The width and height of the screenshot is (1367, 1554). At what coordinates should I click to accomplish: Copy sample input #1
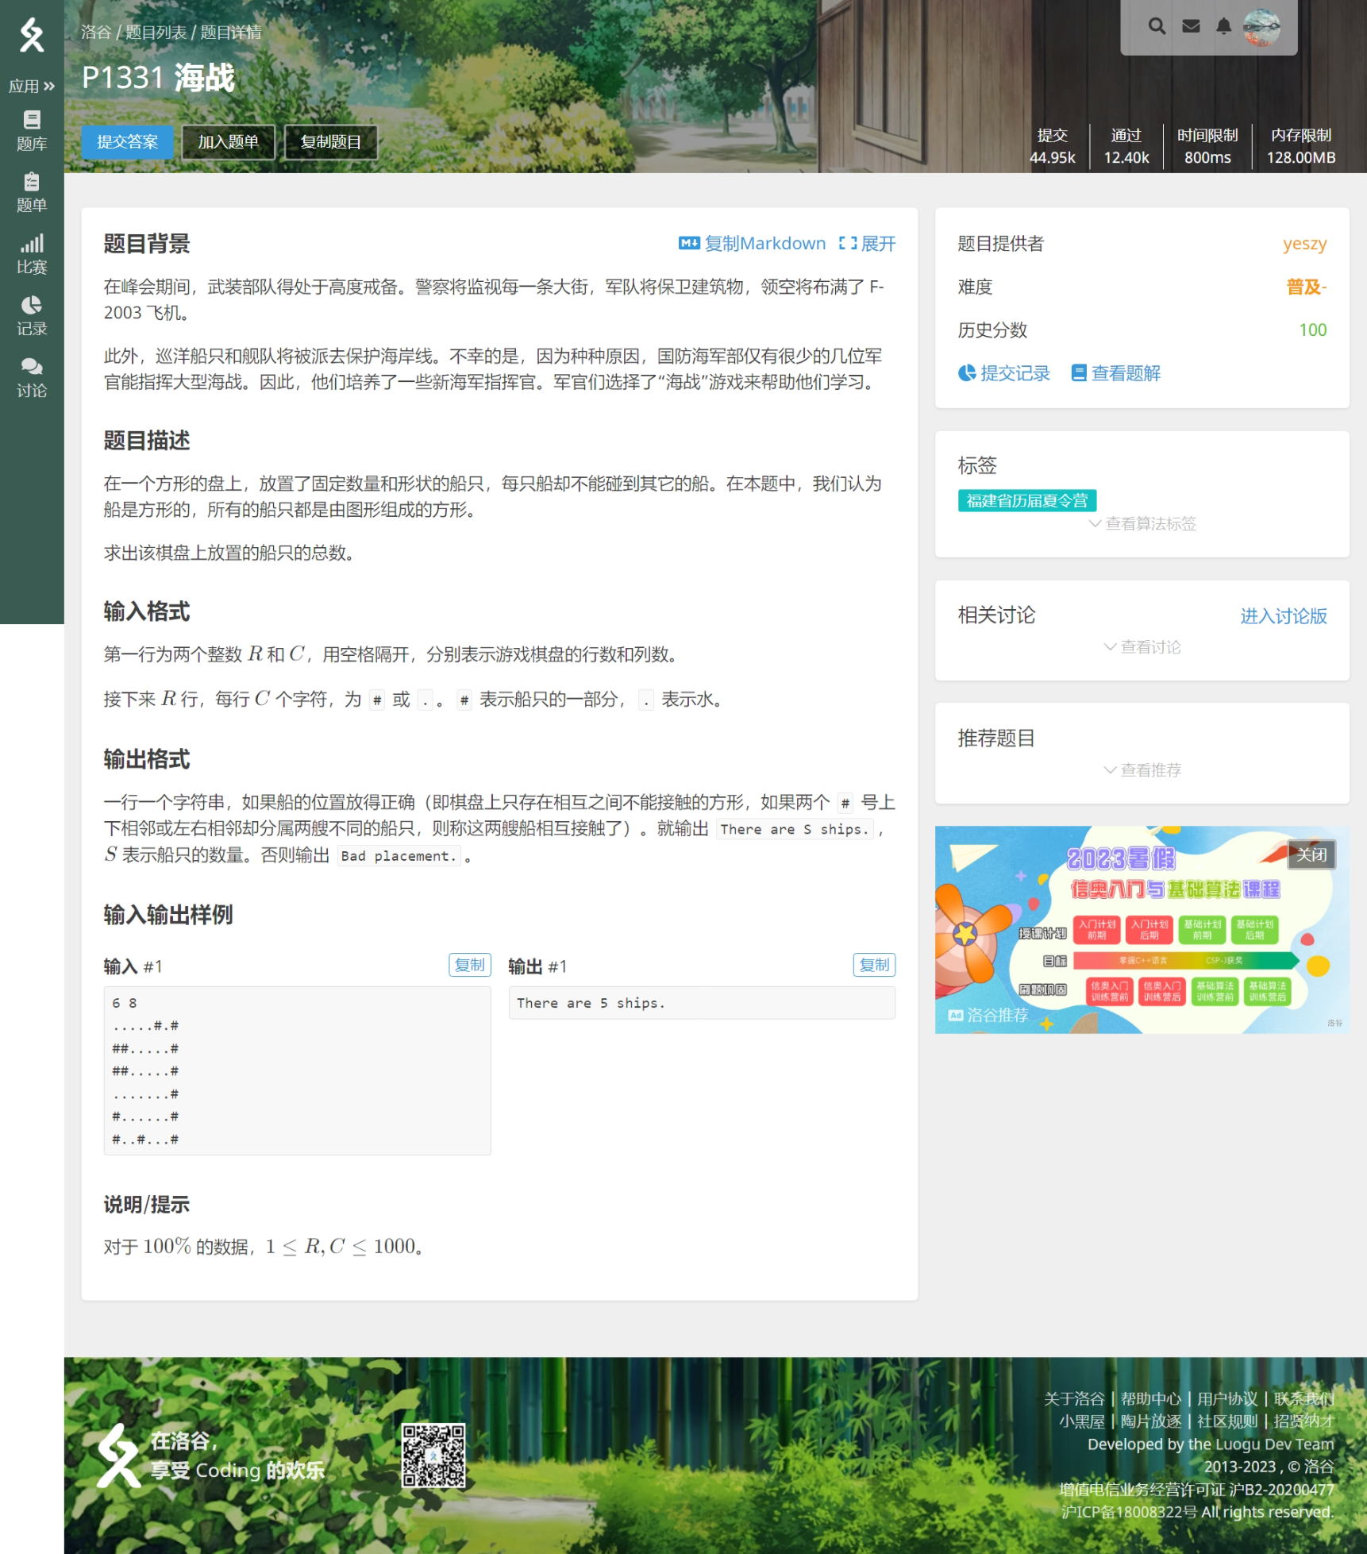(x=470, y=965)
